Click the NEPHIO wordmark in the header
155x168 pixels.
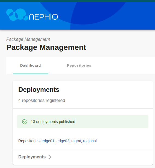43,17
